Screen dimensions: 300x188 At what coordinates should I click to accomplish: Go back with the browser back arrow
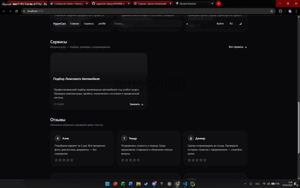(4, 11)
